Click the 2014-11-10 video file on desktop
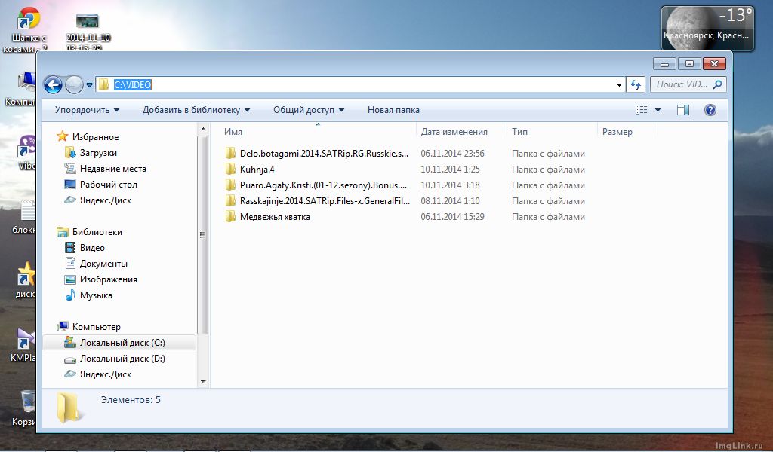 pos(88,32)
